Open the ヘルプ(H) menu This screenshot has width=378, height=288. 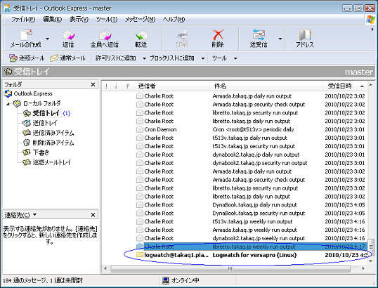click(x=174, y=19)
